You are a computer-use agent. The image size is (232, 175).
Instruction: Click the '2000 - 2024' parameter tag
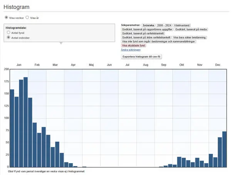tap(165, 25)
